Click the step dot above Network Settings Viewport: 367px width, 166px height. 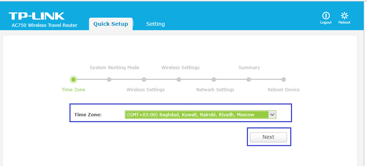point(214,80)
